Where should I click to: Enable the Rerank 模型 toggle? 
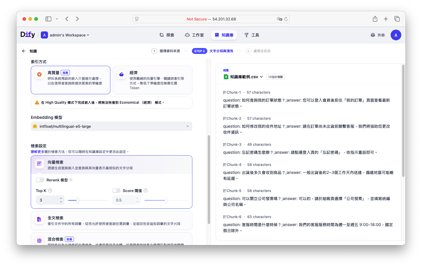(40, 180)
